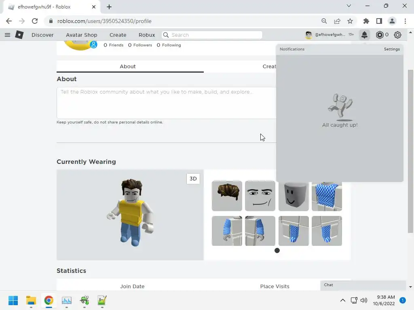
Task: Click the scrollbar down arrow
Action: tap(410, 287)
